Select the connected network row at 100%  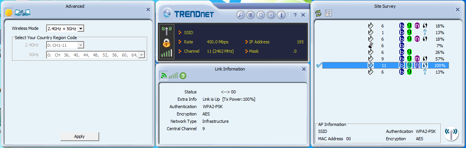click(x=385, y=65)
